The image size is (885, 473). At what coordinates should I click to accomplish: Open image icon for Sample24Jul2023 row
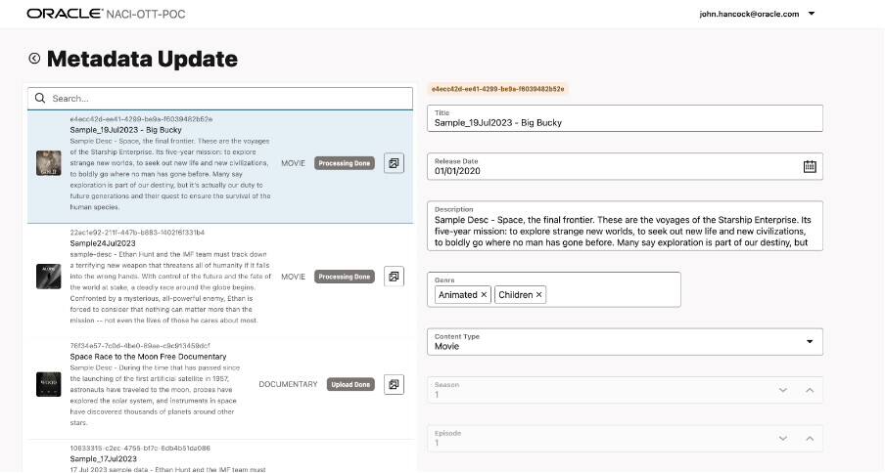394,277
